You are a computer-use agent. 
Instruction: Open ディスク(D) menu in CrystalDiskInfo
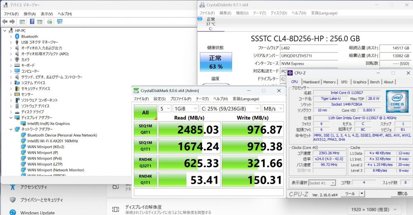click(x=279, y=13)
